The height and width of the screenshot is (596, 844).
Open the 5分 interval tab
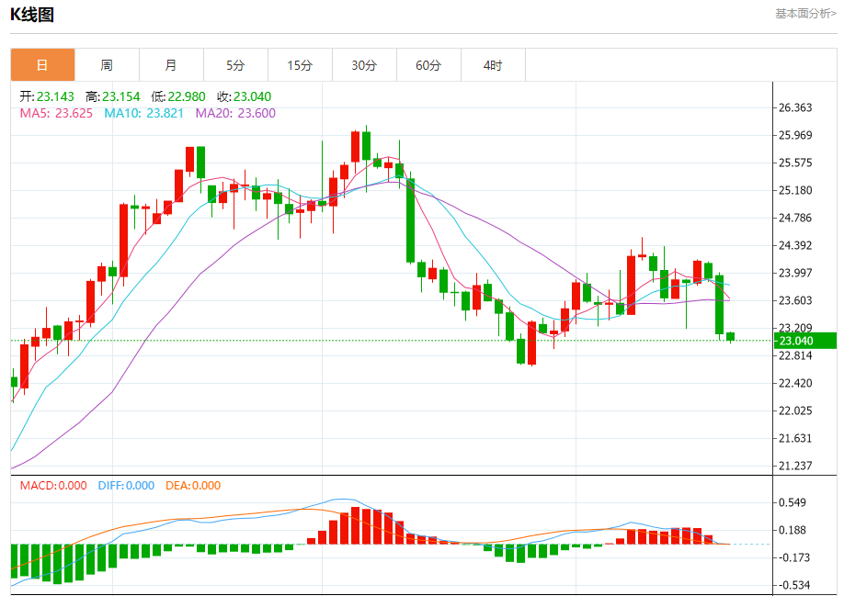tap(235, 65)
